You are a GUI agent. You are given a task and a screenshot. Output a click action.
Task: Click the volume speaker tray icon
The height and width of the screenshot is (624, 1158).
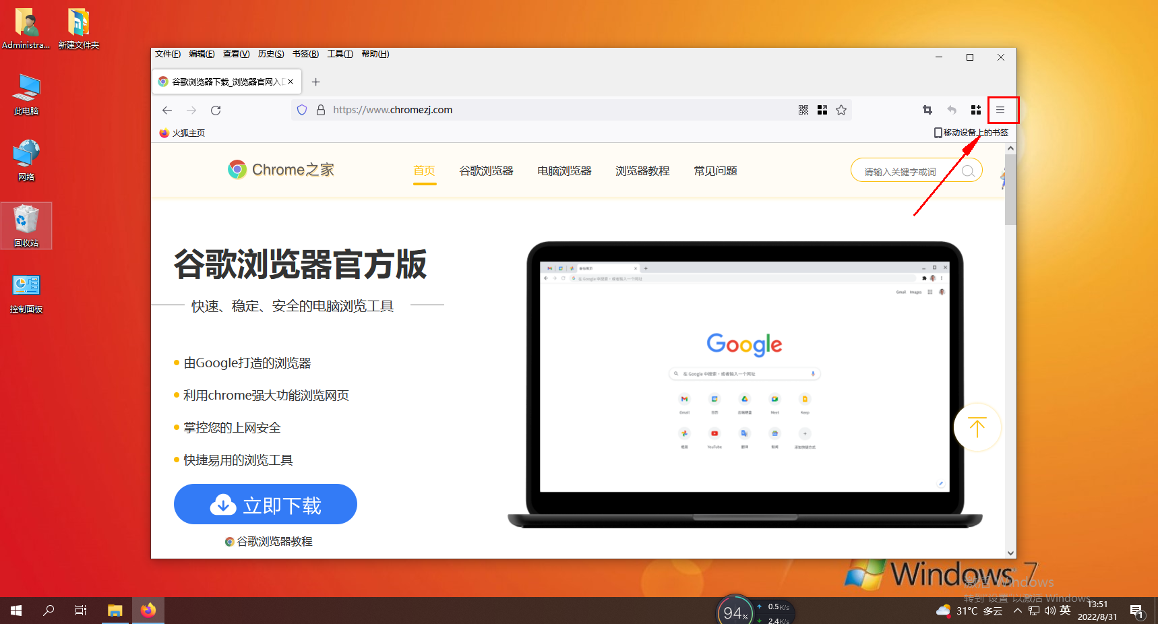point(1049,611)
